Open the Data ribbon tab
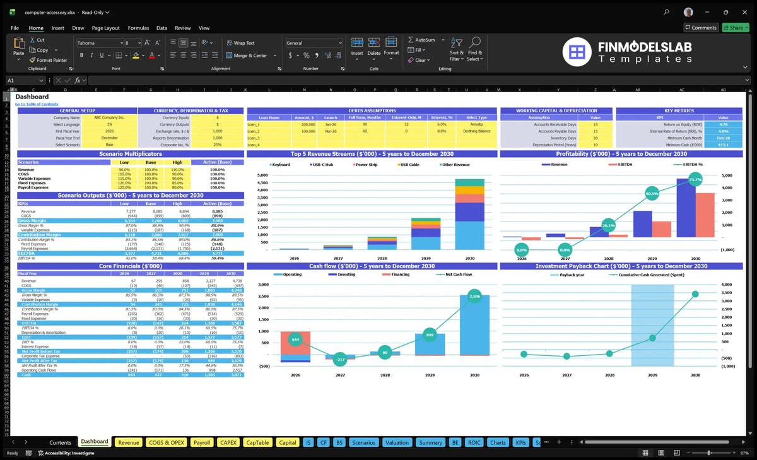The width and height of the screenshot is (757, 460). (162, 28)
